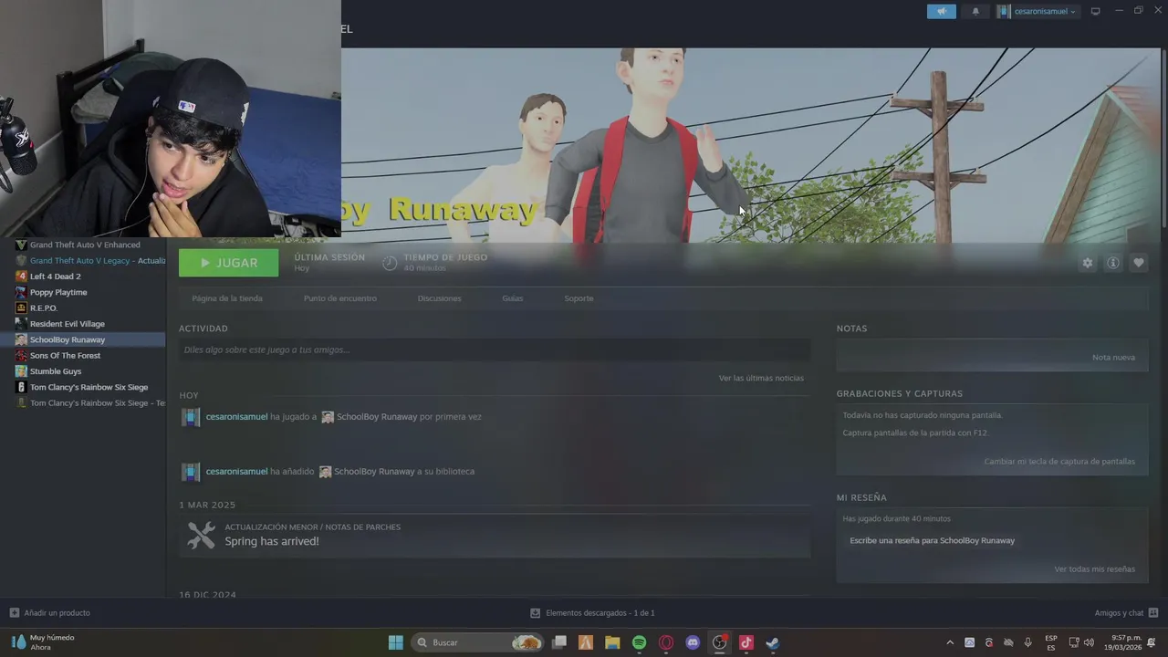Image resolution: width=1168 pixels, height=657 pixels.
Task: Click Poppy Playtime game icon
Action: pyautogui.click(x=21, y=292)
